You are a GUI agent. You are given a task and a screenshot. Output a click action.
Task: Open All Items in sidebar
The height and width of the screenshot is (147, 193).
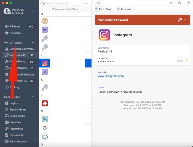[x=20, y=27]
